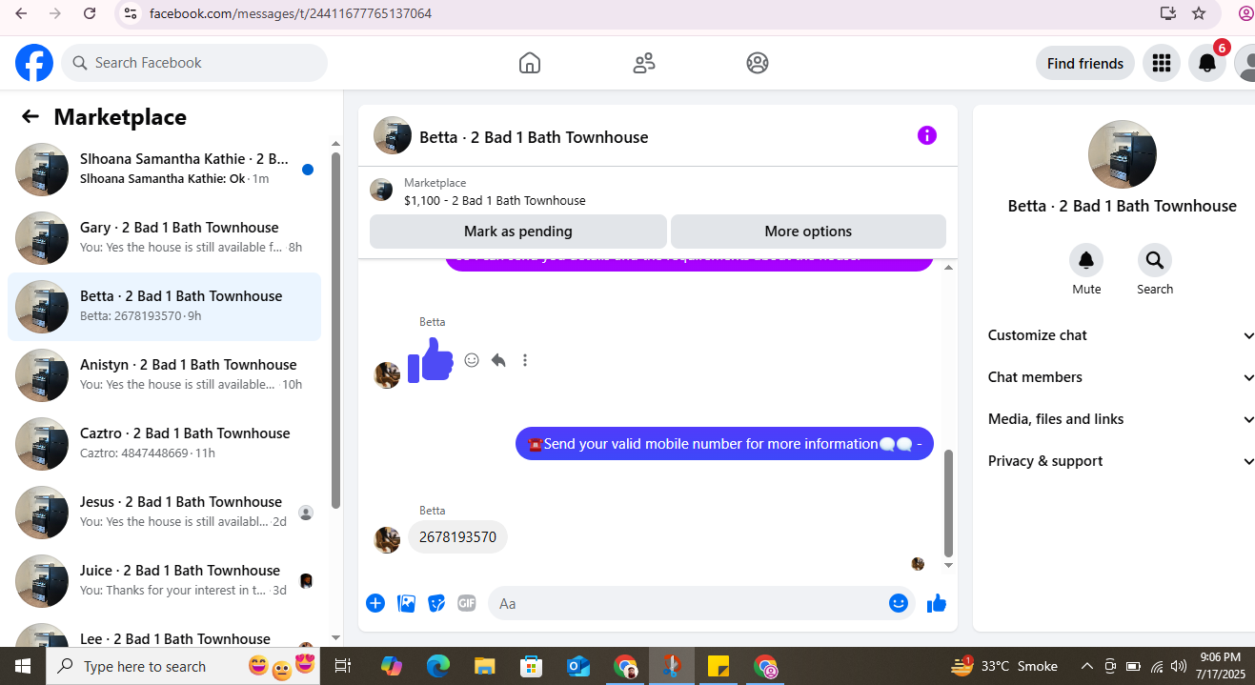1255x685 pixels.
Task: Open the Facebook logo home link
Action: (34, 63)
